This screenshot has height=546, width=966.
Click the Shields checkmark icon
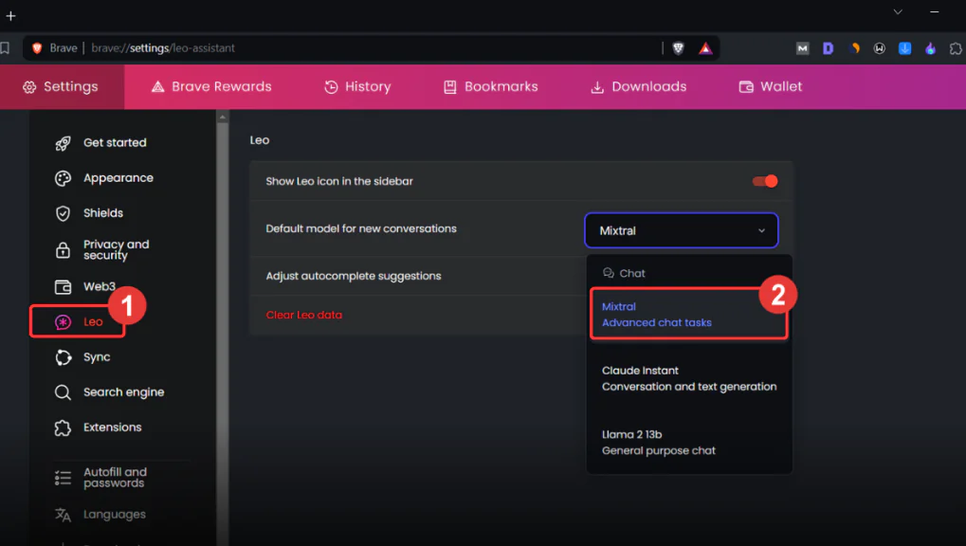63,213
